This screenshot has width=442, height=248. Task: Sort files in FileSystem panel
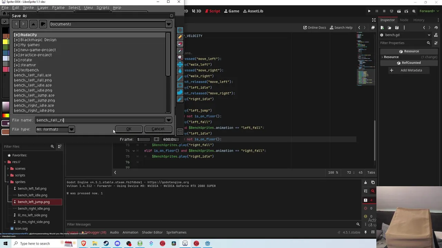tap(60, 146)
